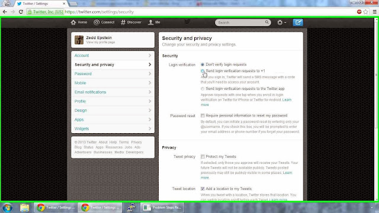This screenshot has height=213, width=379.
Task: Open the Developers footer link
Action: click(x=134, y=153)
